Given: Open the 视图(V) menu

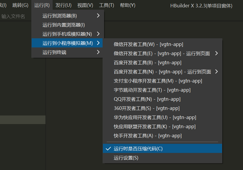Looking at the screenshot, I should [85, 5].
